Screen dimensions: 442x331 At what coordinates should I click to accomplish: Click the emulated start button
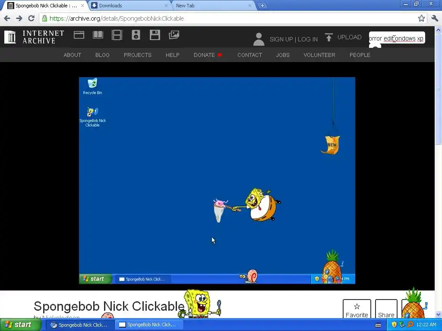pos(95,279)
